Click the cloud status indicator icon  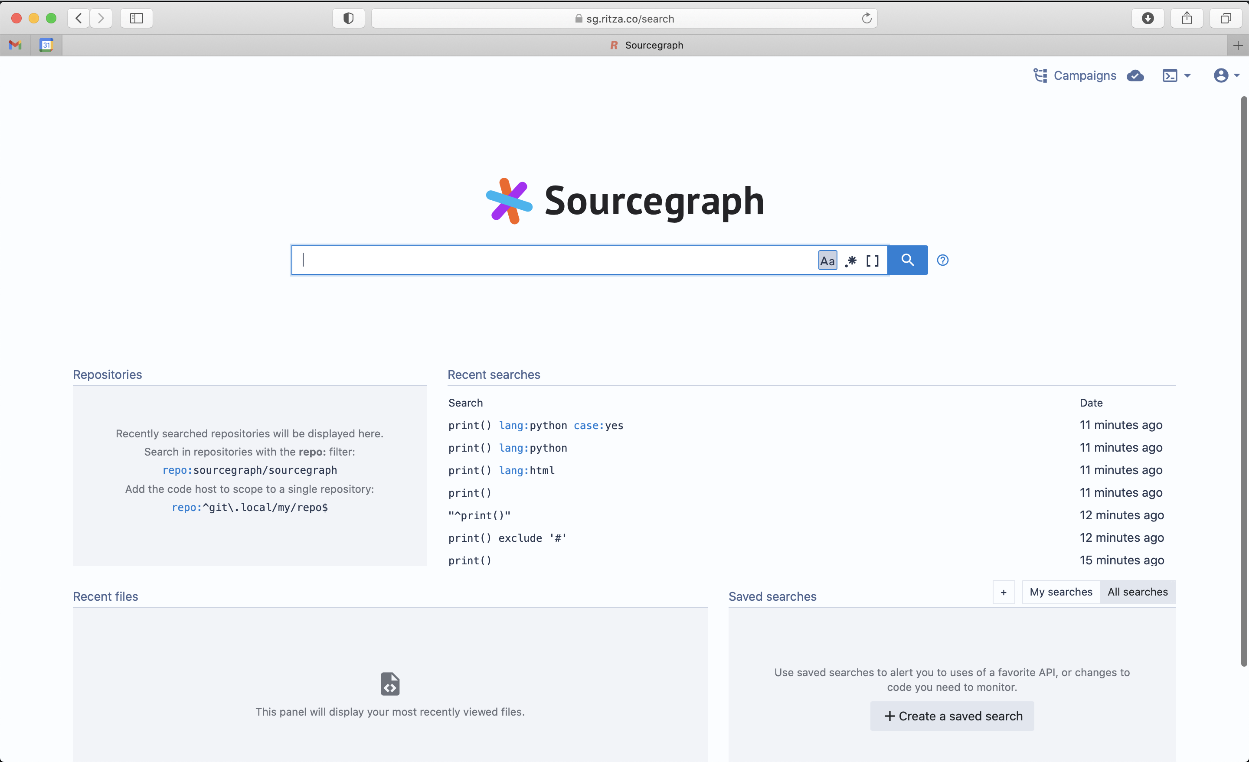point(1135,75)
